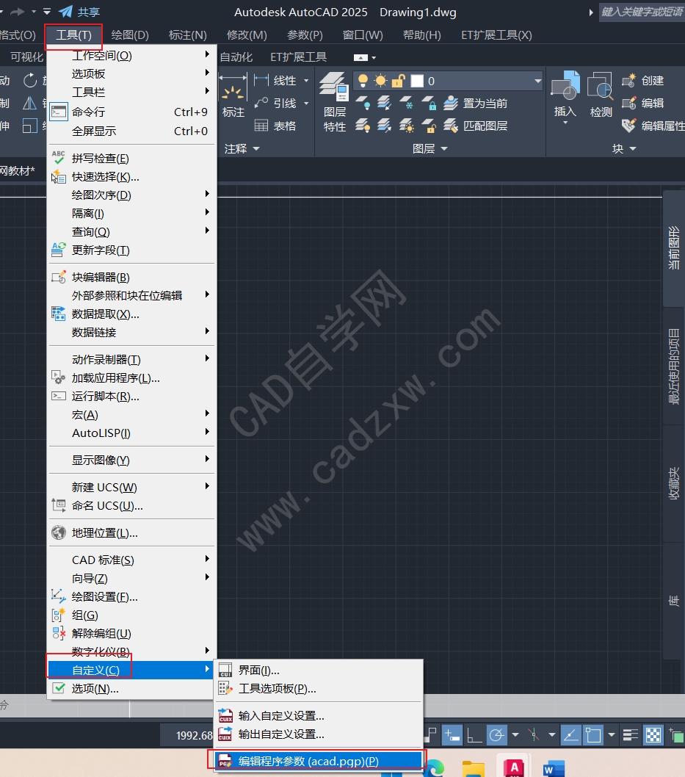
Task: Expand the 注释 ribbon panel
Action: coord(242,148)
